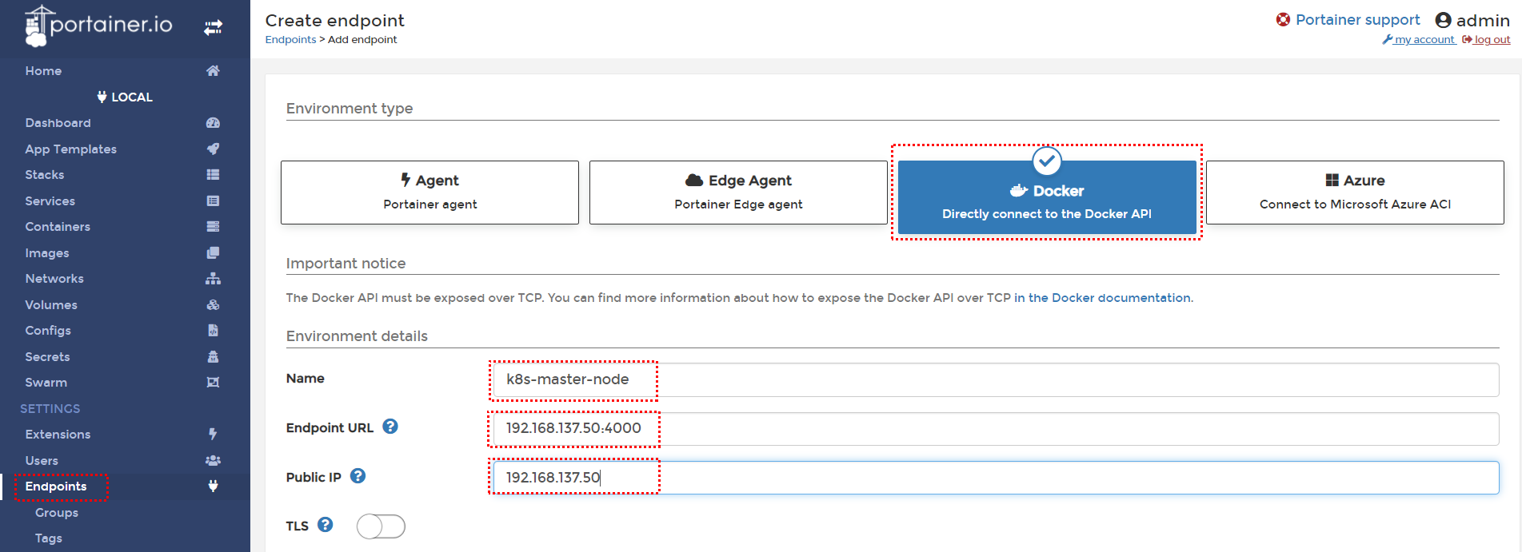
Task: Click the Create endpoint page title
Action: [x=334, y=21]
